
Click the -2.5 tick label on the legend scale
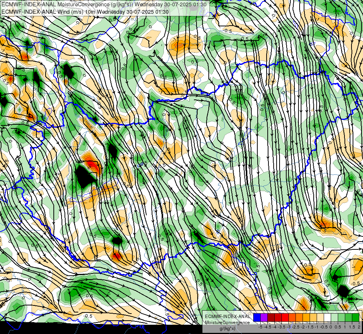coord(296,327)
